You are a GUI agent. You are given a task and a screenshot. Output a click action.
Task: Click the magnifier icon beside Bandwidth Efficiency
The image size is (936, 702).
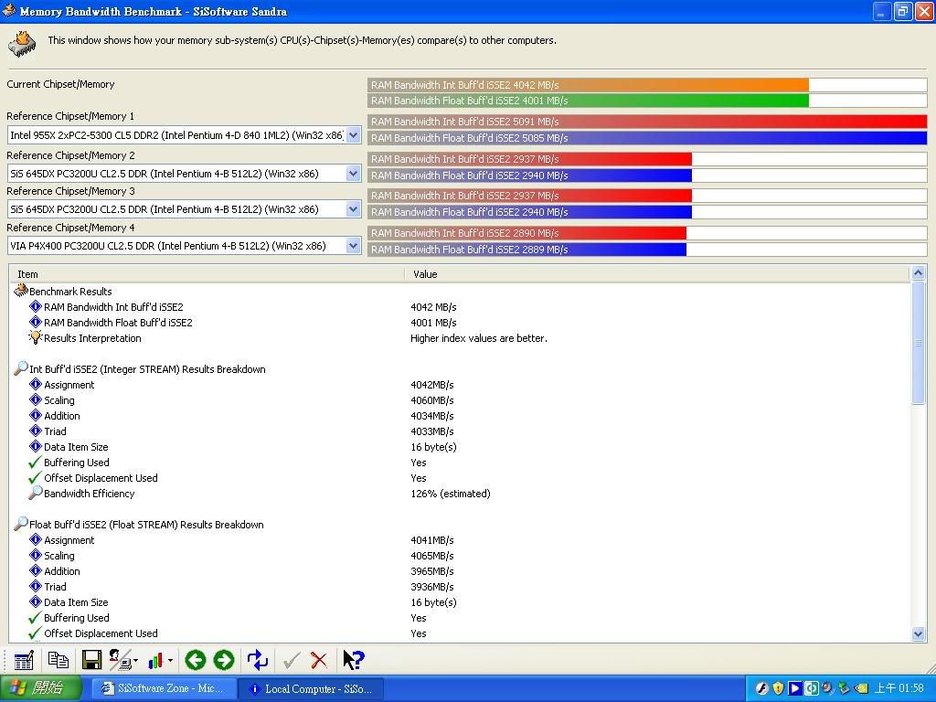pos(36,493)
